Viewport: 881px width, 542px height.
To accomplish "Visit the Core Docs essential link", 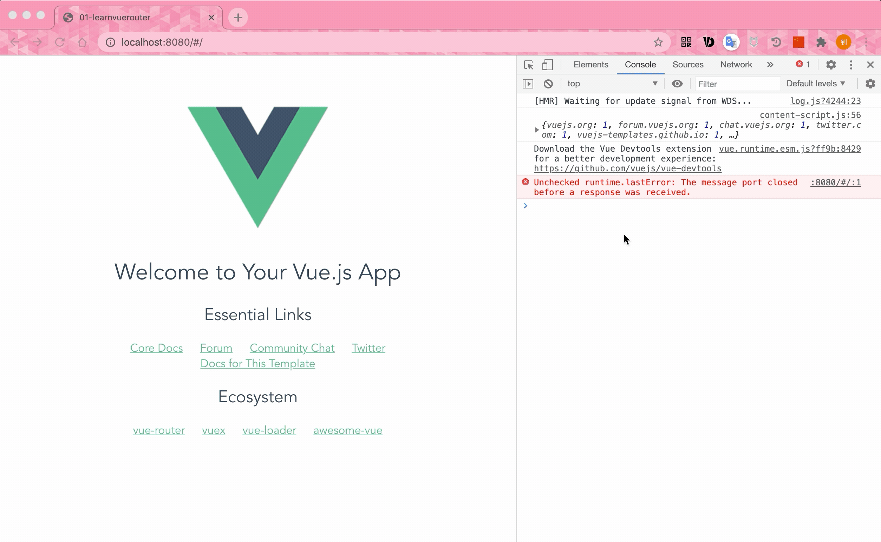I will [x=156, y=348].
